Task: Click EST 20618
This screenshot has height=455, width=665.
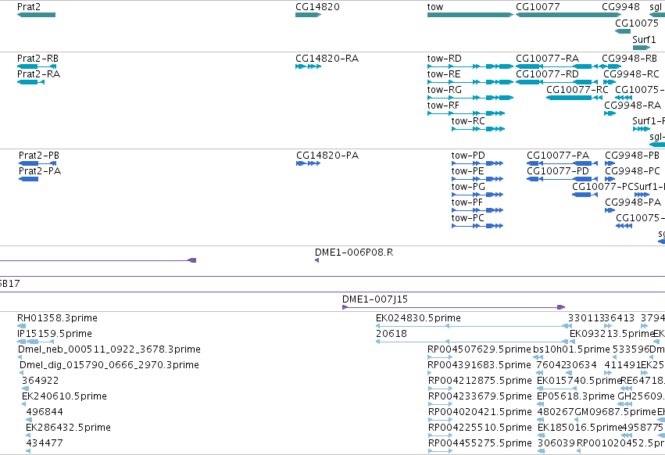Action: 472,342
